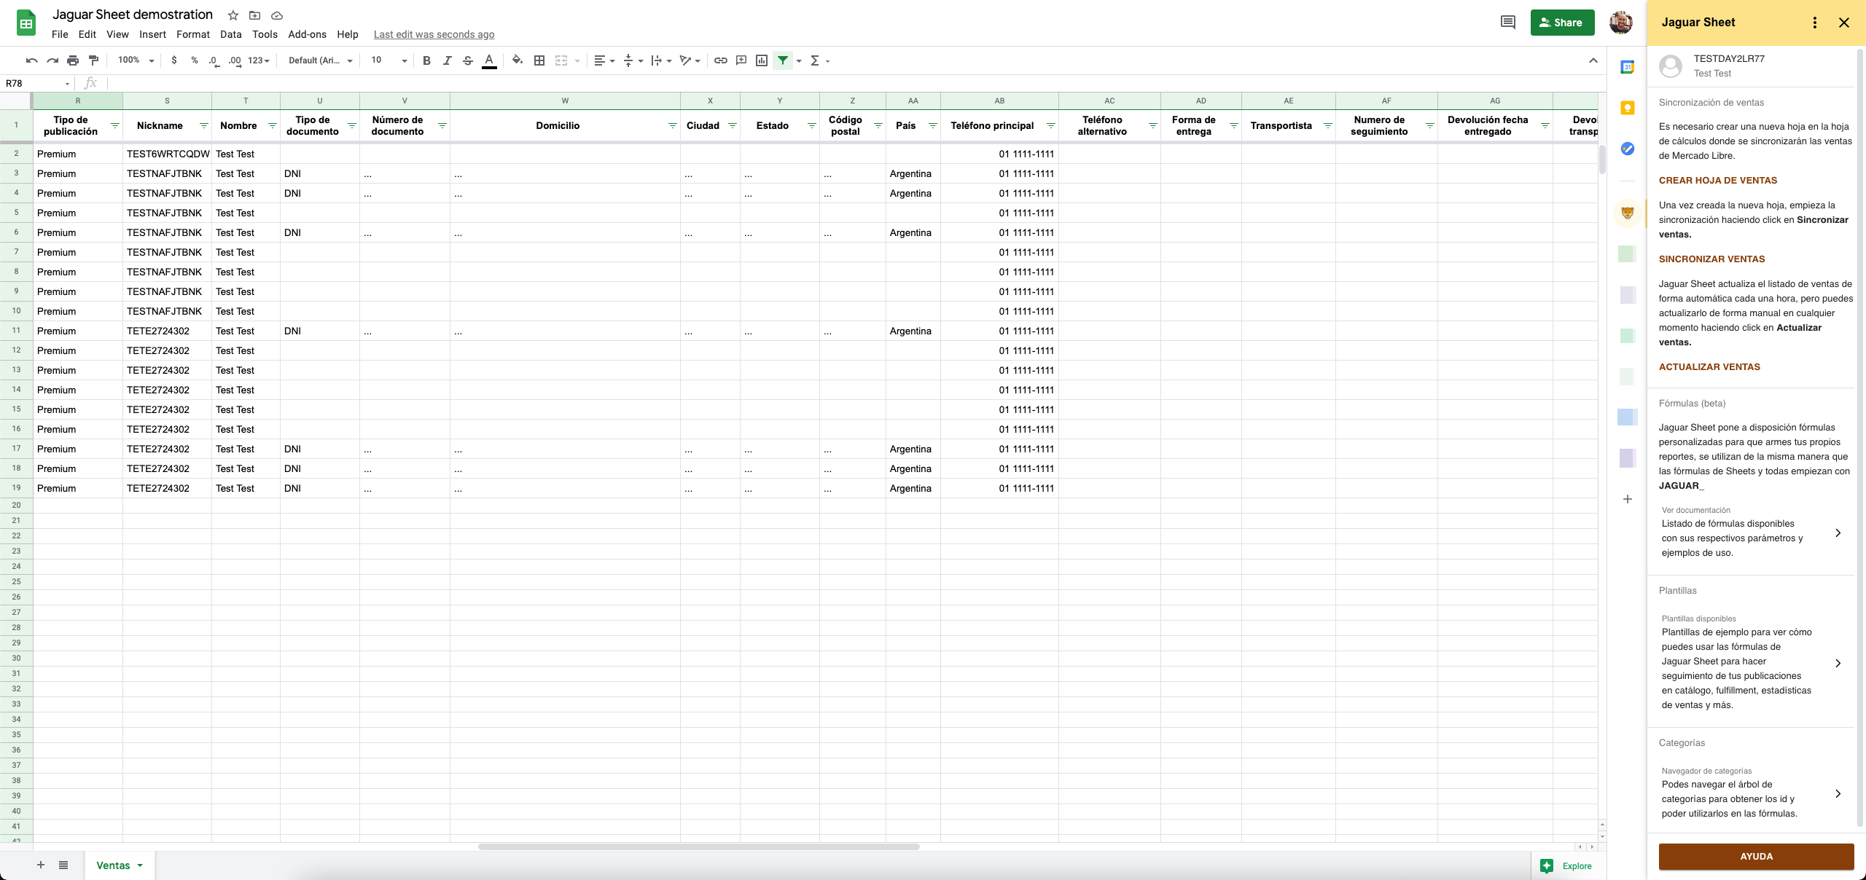Open the Format menu

click(x=192, y=34)
